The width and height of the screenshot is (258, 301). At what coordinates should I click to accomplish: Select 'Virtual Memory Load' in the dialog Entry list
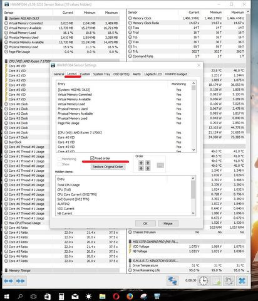pos(71,104)
